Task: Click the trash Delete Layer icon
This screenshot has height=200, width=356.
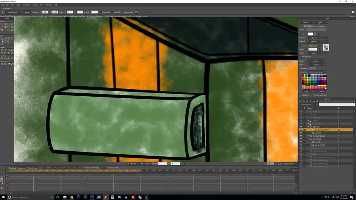Action: 311,102
